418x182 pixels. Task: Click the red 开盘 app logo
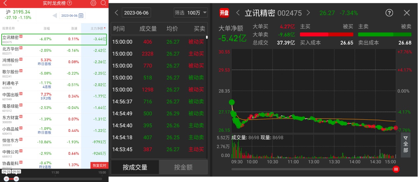tap(224, 13)
